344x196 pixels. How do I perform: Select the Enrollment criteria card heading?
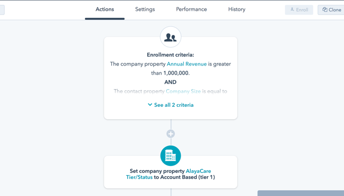pos(170,55)
